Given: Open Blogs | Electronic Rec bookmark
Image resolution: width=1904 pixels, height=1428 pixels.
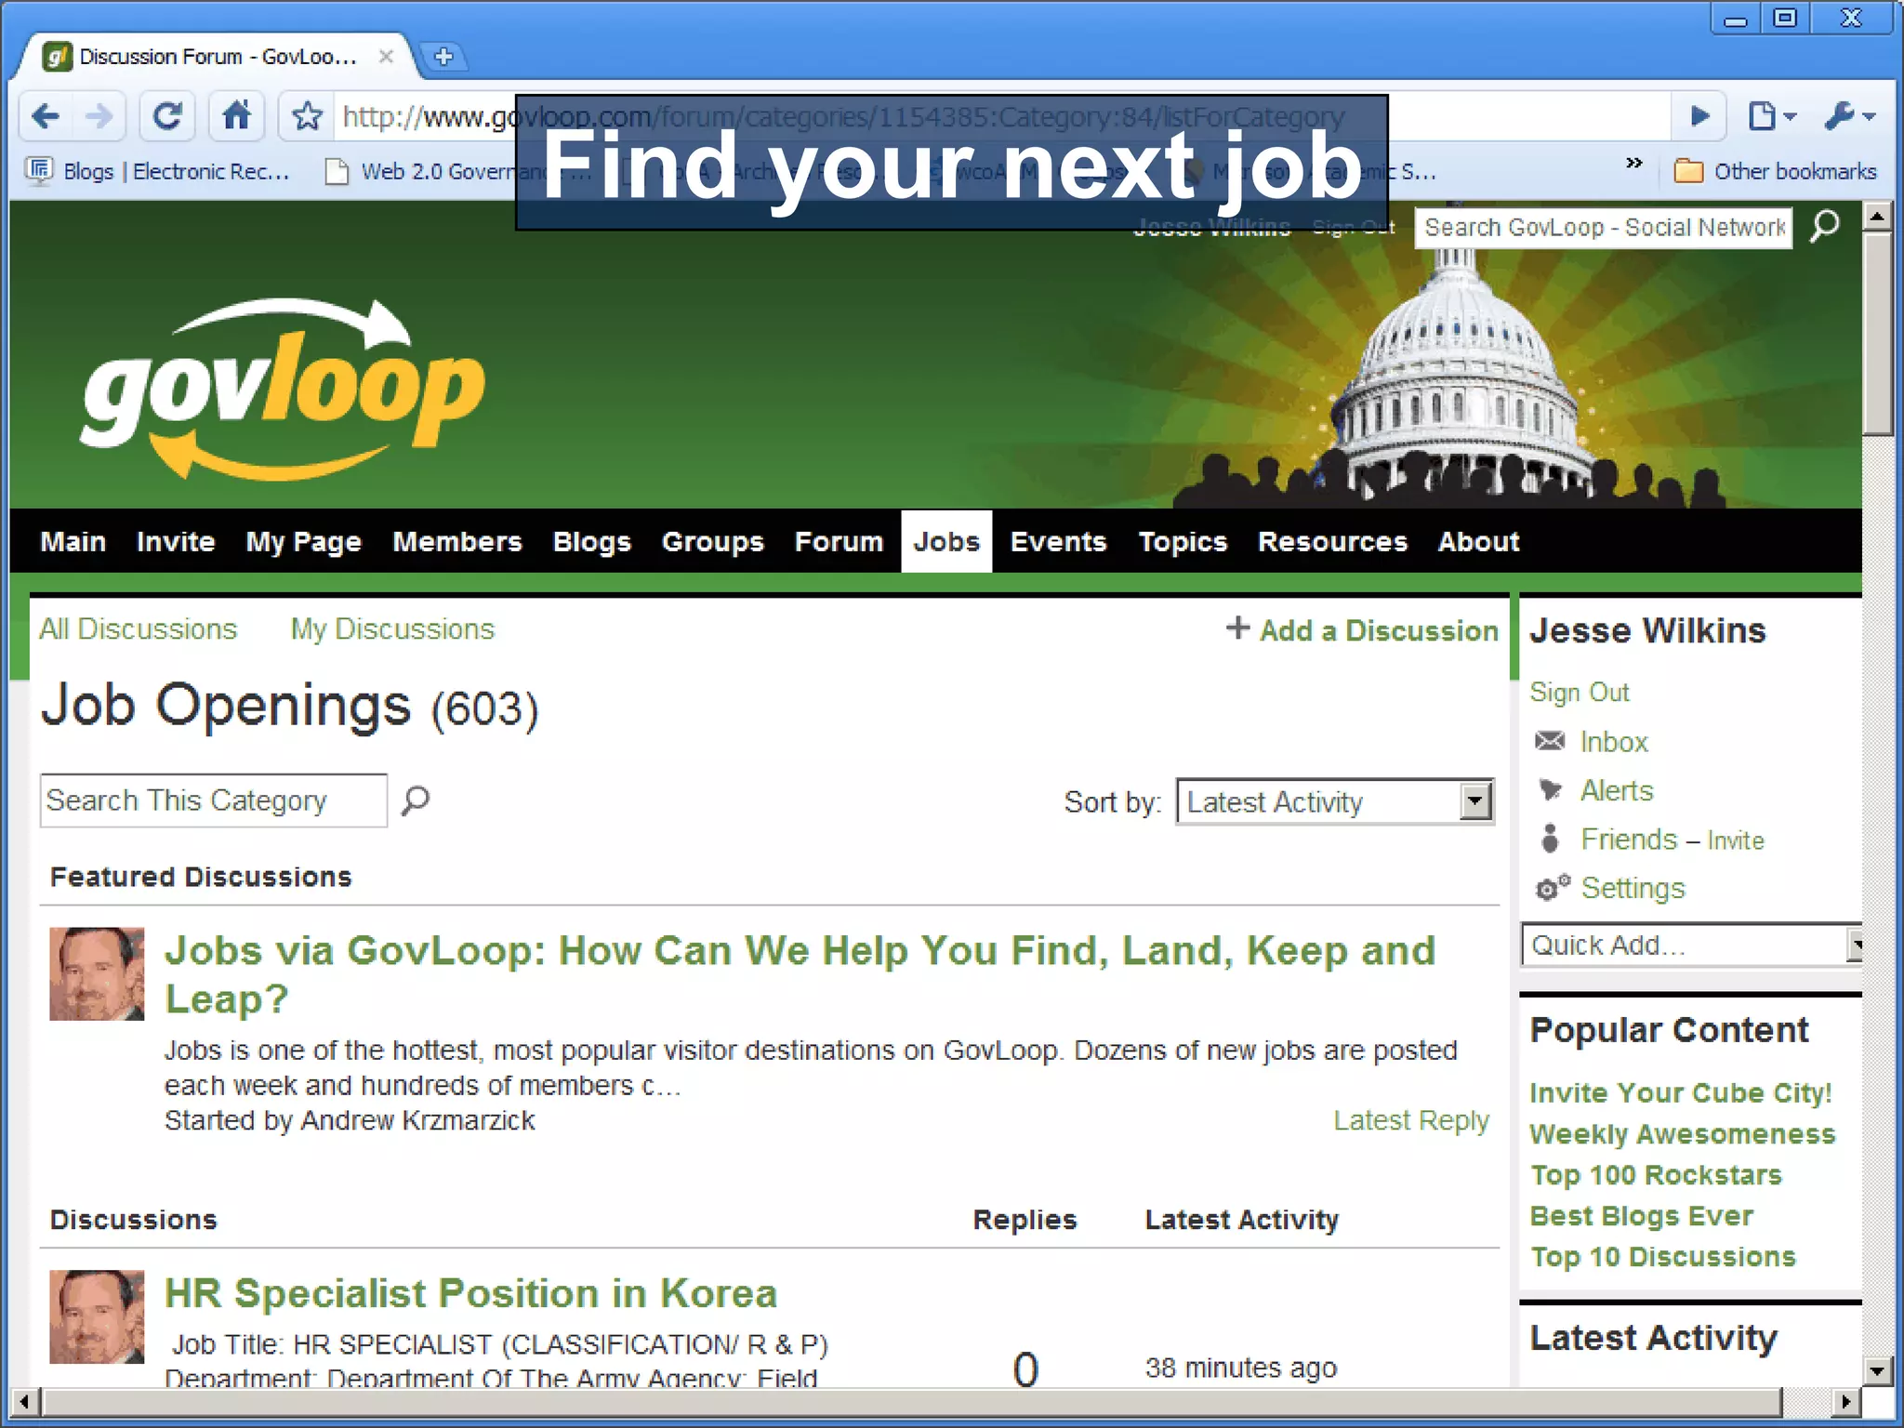Looking at the screenshot, I should click(x=158, y=171).
